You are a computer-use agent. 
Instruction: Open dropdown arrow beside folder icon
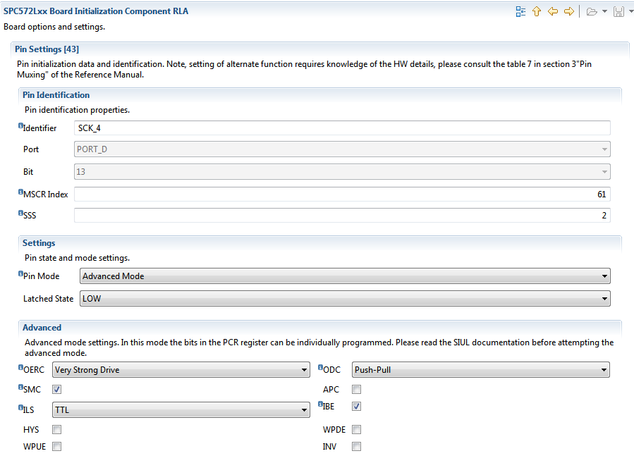(604, 12)
